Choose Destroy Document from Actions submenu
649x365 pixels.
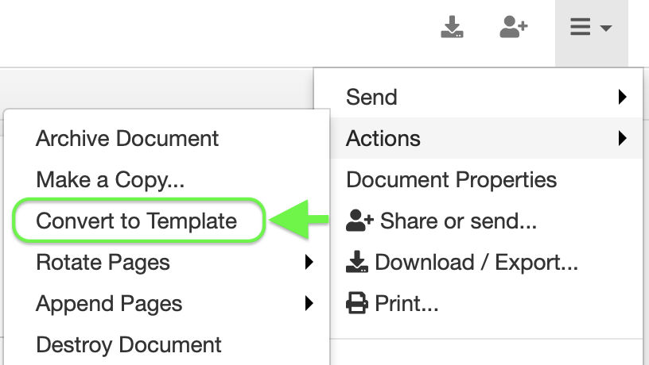[129, 345]
